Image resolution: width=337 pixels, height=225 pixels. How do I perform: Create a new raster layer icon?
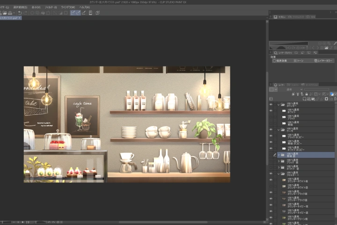point(304,99)
